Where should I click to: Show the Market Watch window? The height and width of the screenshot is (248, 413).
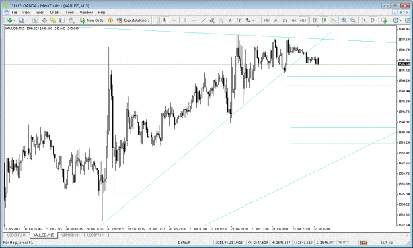35,20
